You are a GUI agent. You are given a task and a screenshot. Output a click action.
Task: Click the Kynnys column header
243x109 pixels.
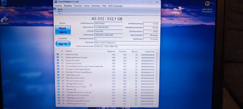click(x=134, y=51)
